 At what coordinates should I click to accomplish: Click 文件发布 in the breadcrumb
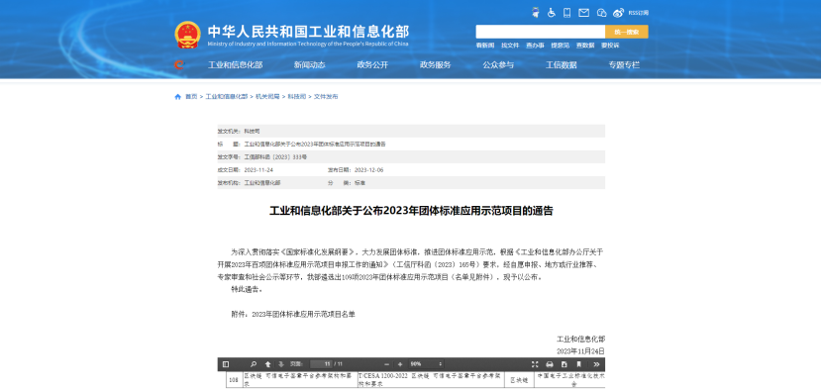tap(326, 97)
